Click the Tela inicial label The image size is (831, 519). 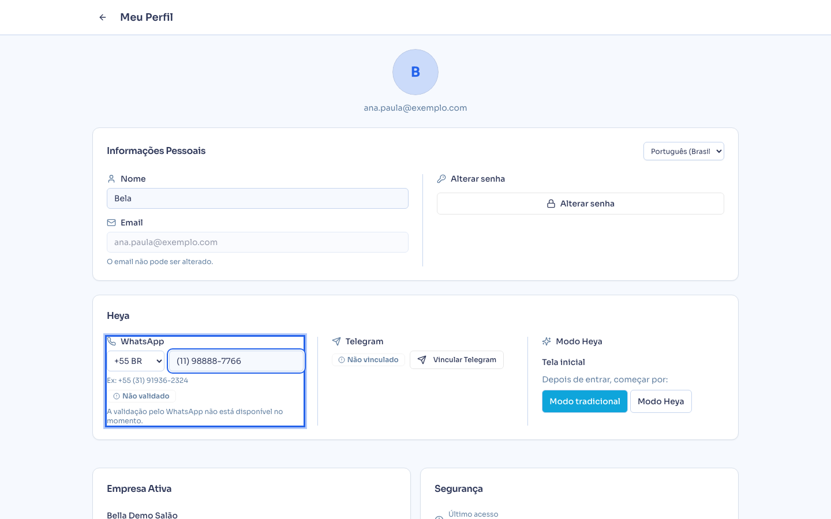(x=563, y=362)
